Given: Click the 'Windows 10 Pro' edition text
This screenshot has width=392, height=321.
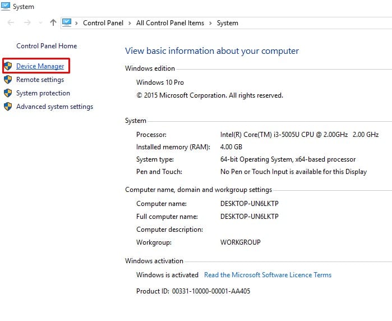Looking at the screenshot, I should point(160,82).
